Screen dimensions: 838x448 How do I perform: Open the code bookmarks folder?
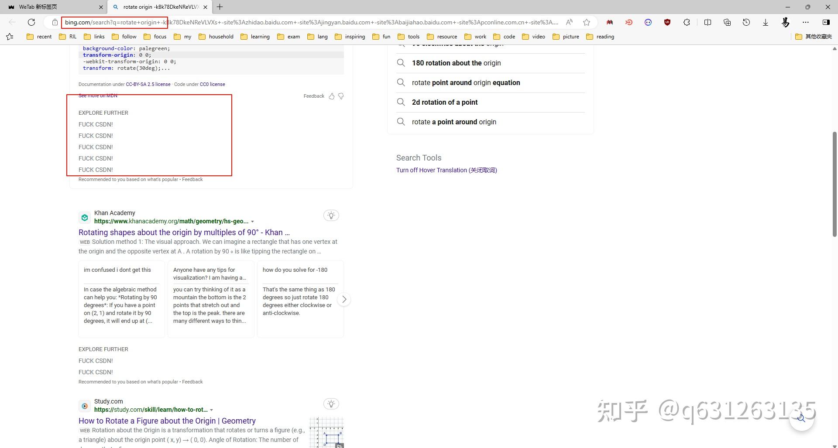504,37
